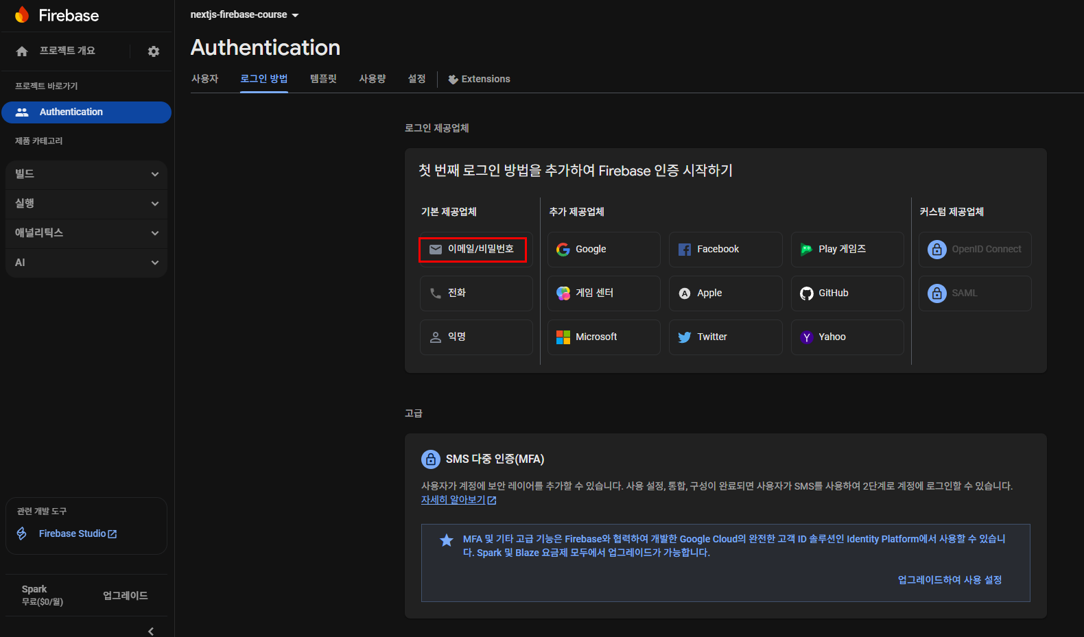Choose the Facebook sign-in provider

[x=725, y=250]
